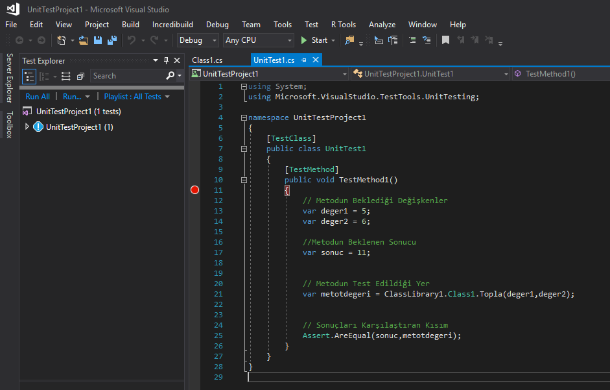Click the magnifier icon in Test Explorer search

click(170, 75)
